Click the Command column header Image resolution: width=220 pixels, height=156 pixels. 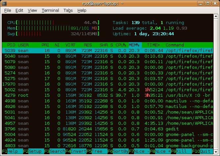175,45
